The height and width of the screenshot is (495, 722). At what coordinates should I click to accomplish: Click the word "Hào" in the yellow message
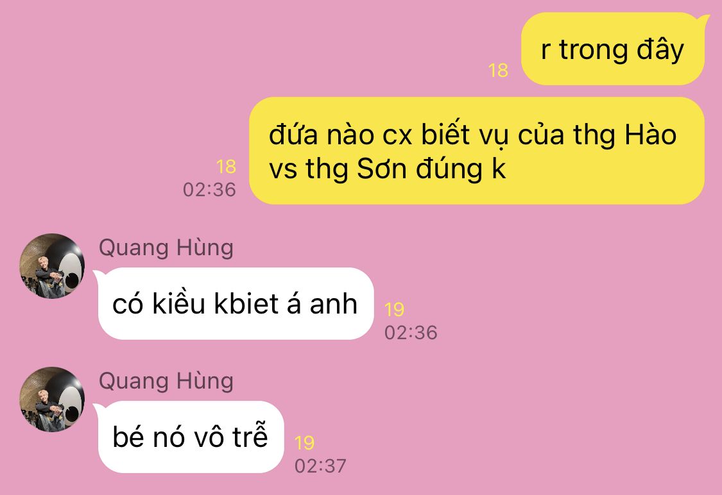pyautogui.click(x=650, y=135)
